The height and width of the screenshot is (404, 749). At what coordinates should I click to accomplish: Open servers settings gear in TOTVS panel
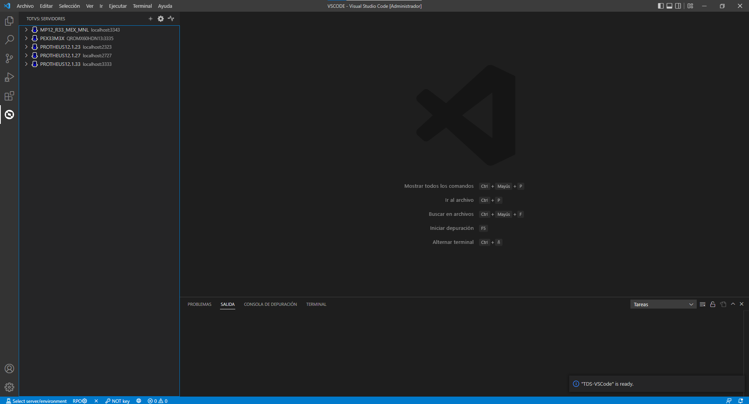click(161, 19)
